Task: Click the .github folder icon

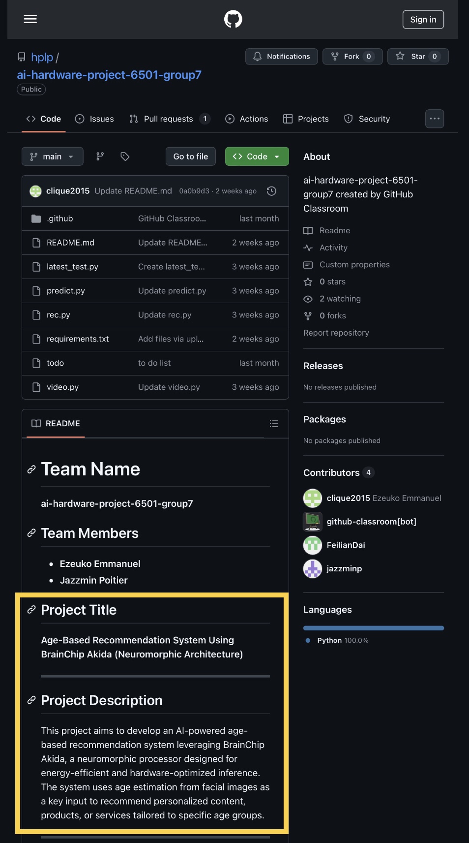Action: [x=36, y=219]
